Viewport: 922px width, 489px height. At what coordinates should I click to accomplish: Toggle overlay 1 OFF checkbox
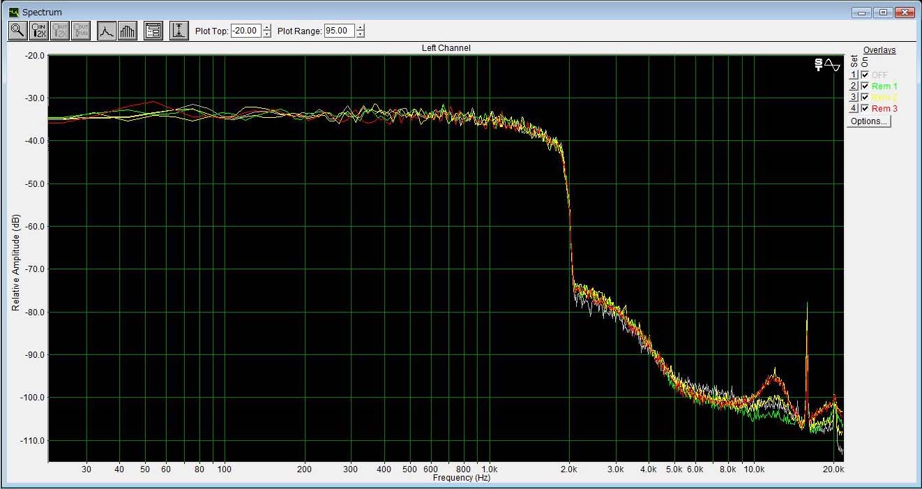coord(865,75)
